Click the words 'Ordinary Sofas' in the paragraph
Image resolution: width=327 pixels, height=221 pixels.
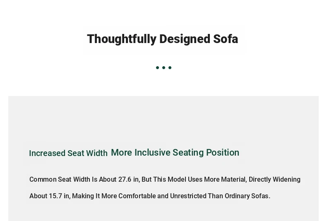pos(247,196)
